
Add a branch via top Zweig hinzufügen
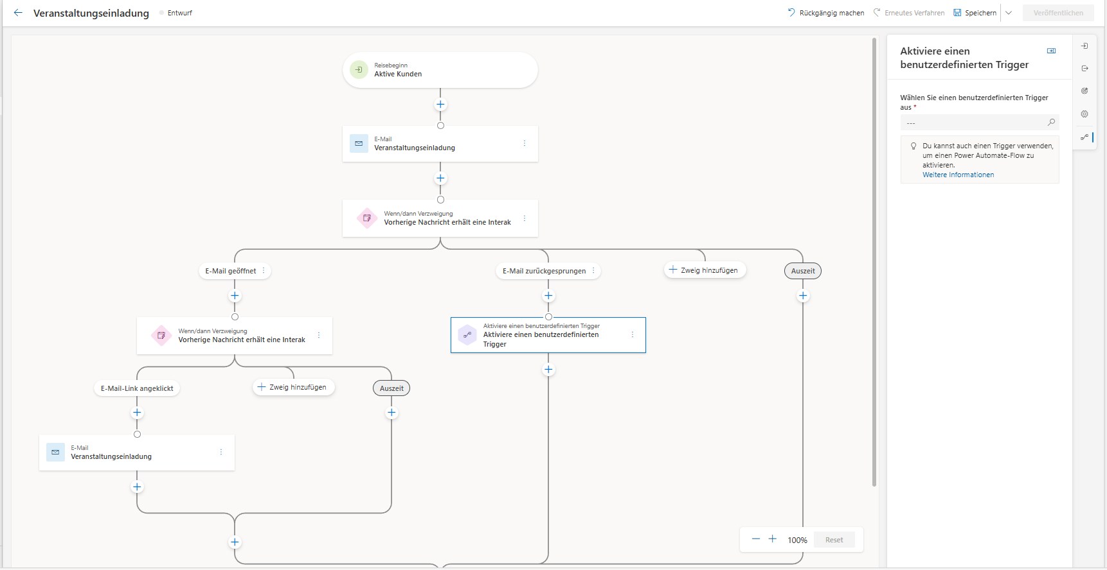coord(705,270)
